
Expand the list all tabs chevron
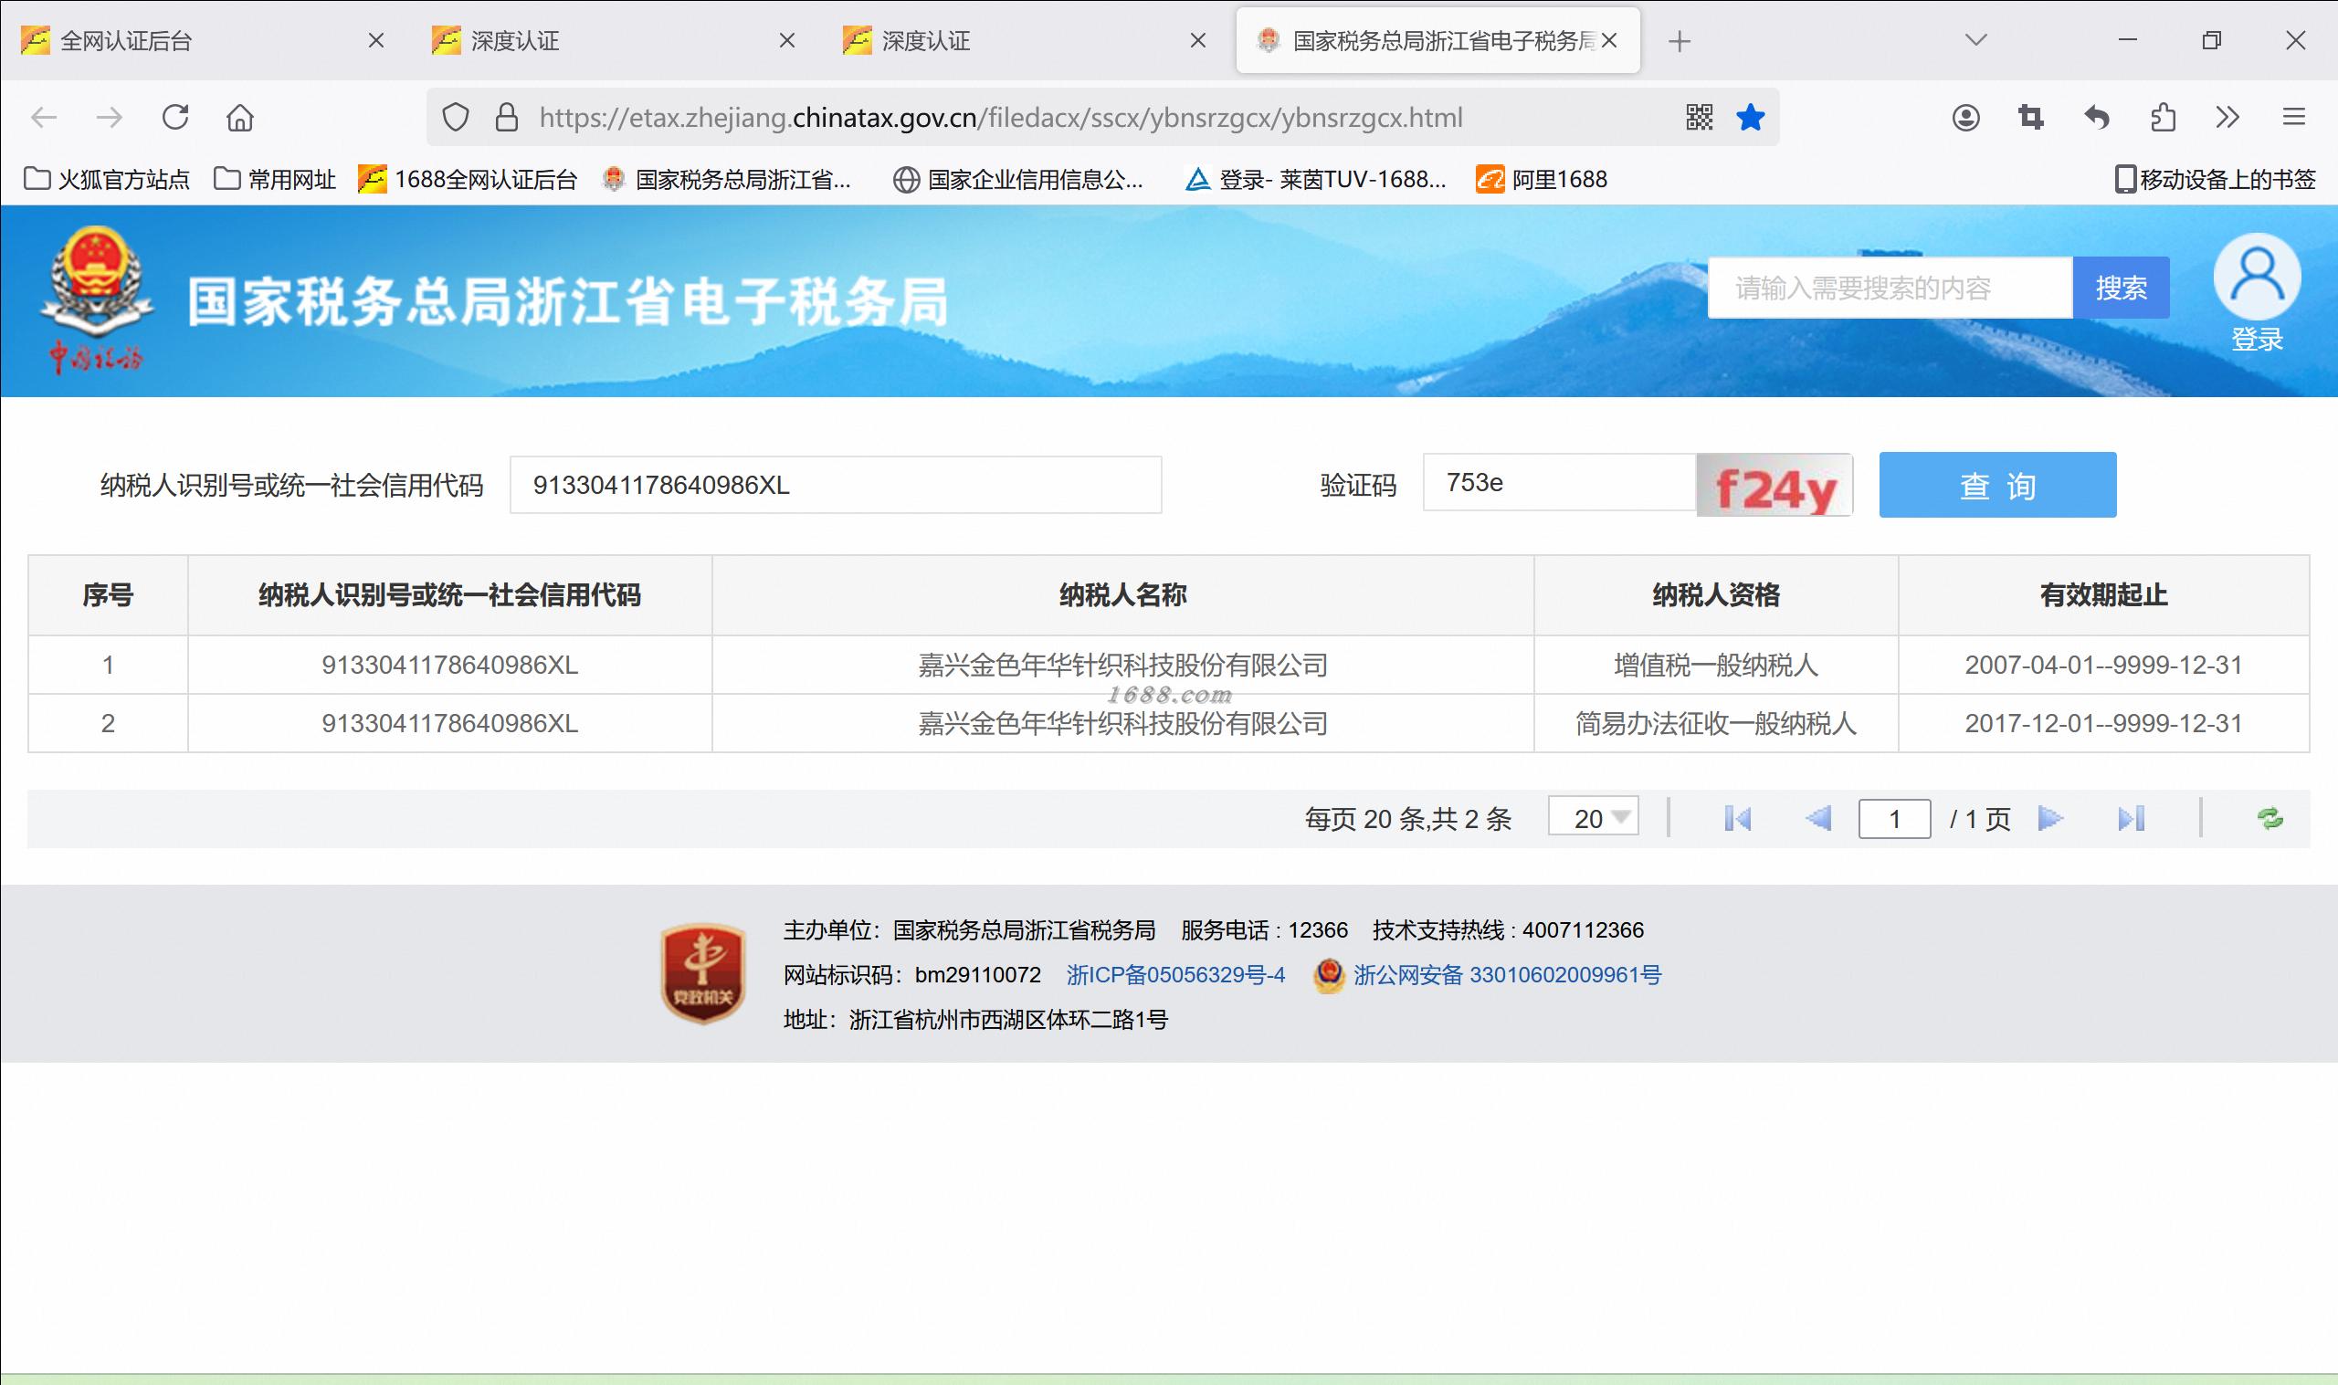pos(1975,40)
